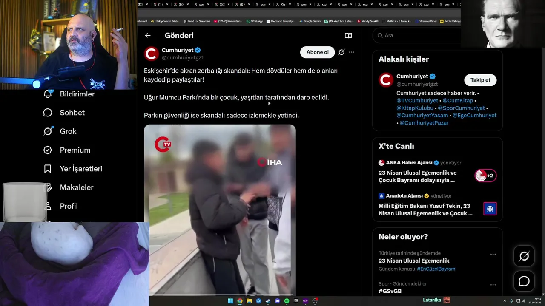Open the Streamer Panel bookmark
The width and height of the screenshot is (545, 306).
(426, 21)
